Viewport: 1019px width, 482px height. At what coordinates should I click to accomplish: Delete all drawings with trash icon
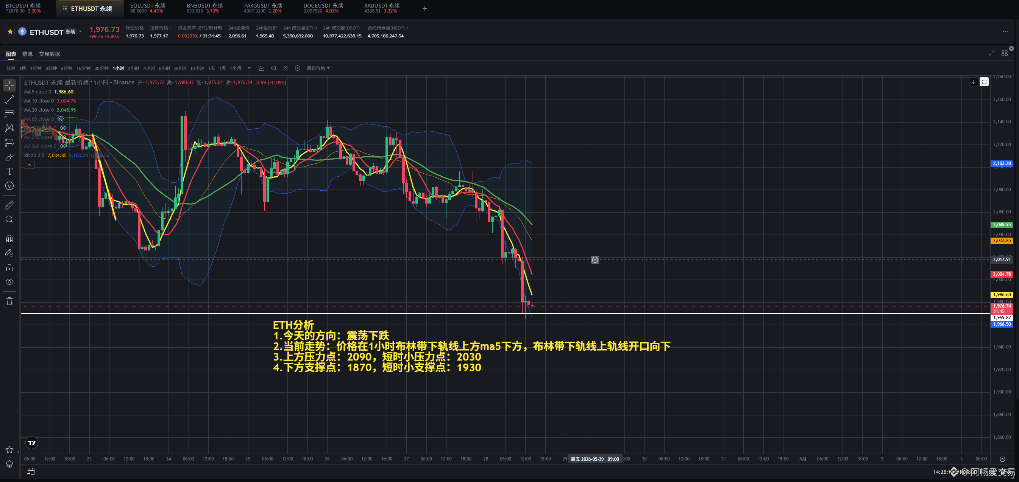coord(9,301)
